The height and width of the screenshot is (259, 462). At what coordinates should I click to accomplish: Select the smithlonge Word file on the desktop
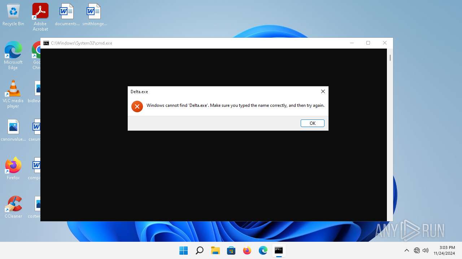coord(95,15)
